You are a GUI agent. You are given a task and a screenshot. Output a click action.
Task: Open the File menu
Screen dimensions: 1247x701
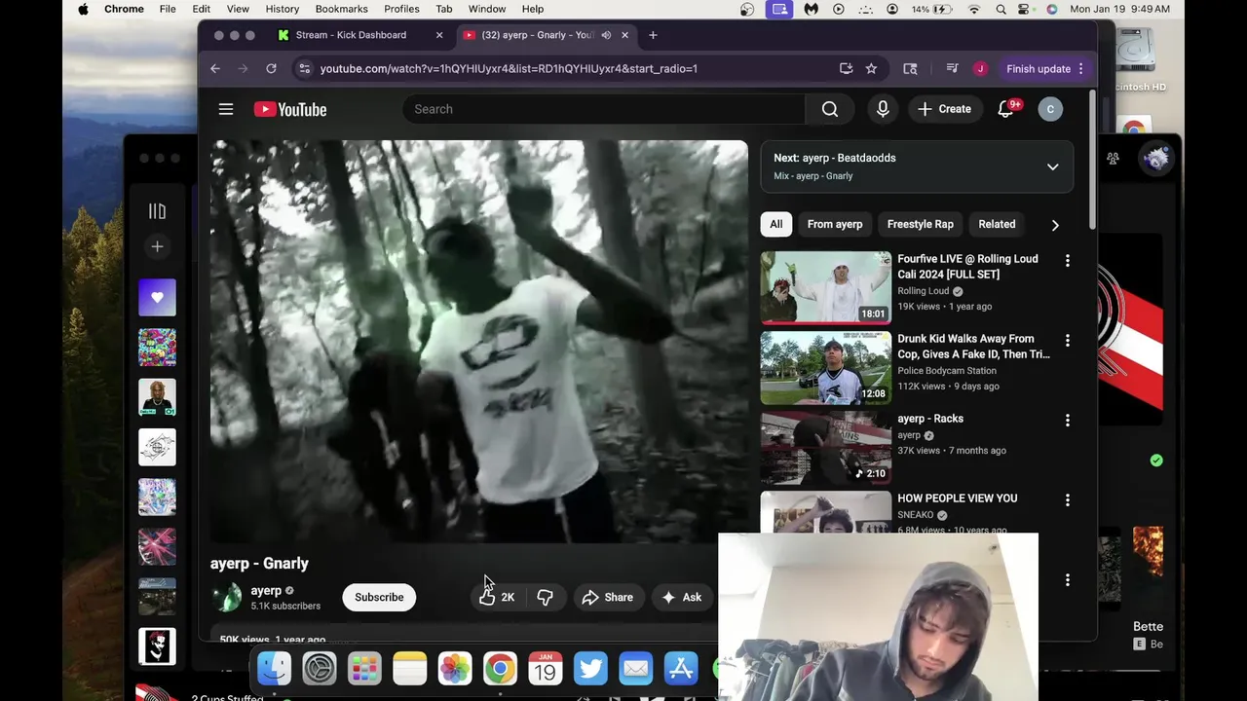tap(168, 9)
